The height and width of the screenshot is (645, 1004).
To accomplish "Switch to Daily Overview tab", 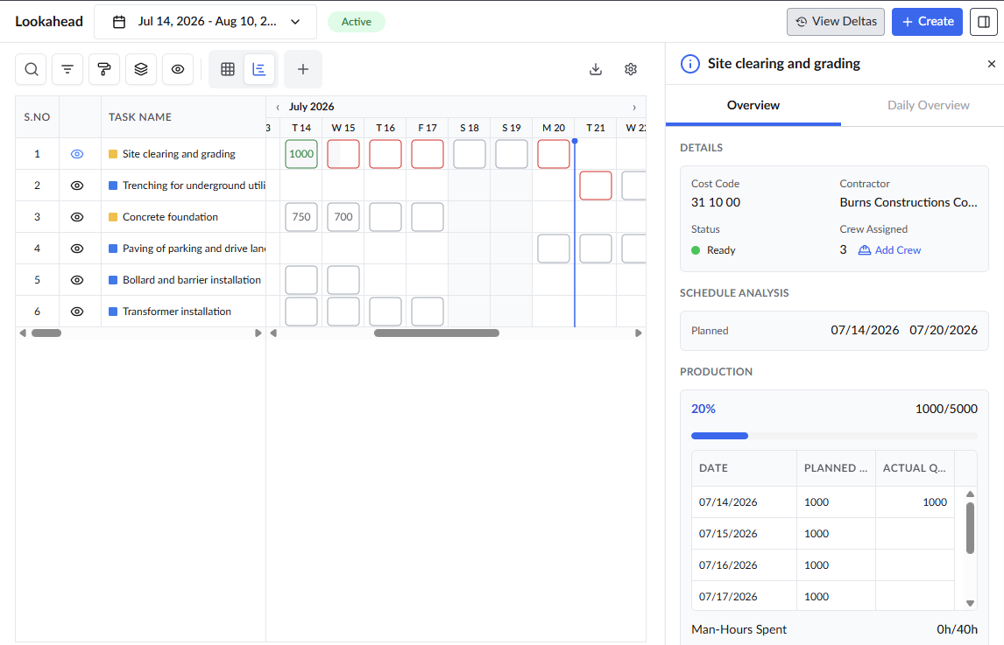I will pos(928,105).
